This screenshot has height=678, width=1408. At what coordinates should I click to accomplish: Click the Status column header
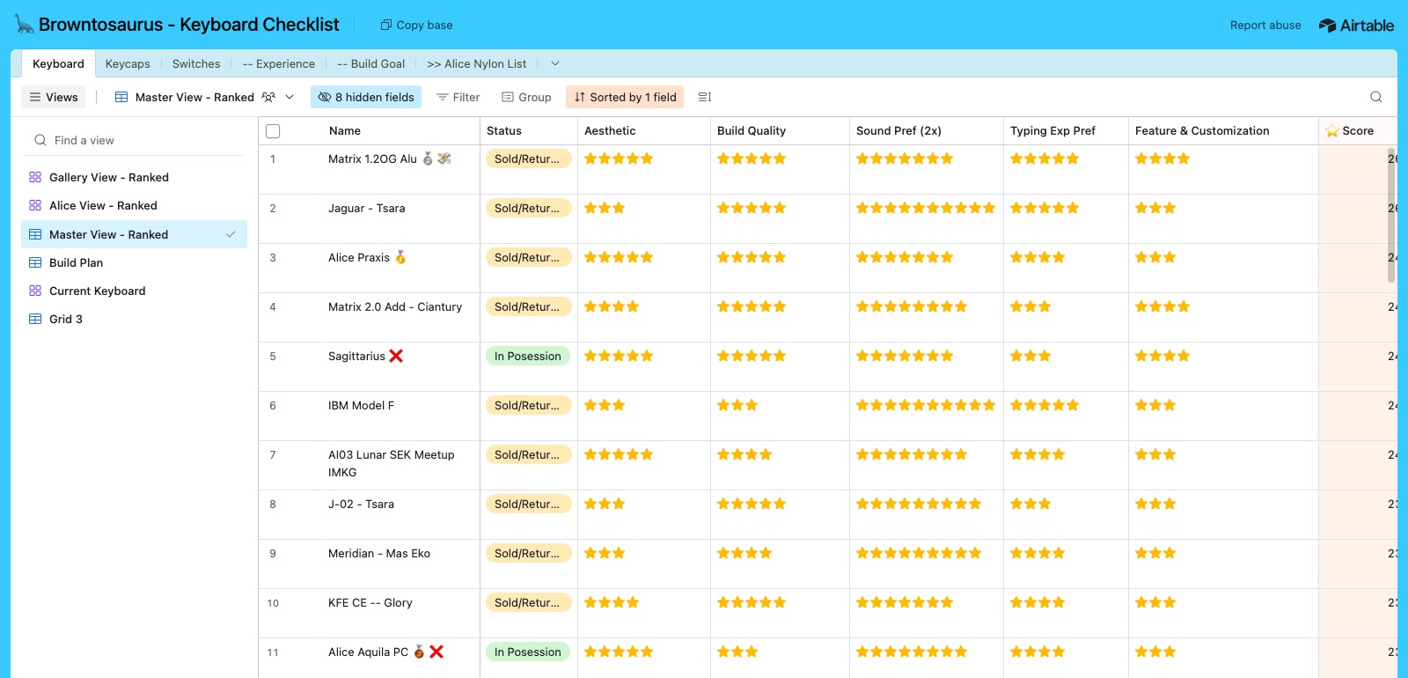pyautogui.click(x=528, y=130)
